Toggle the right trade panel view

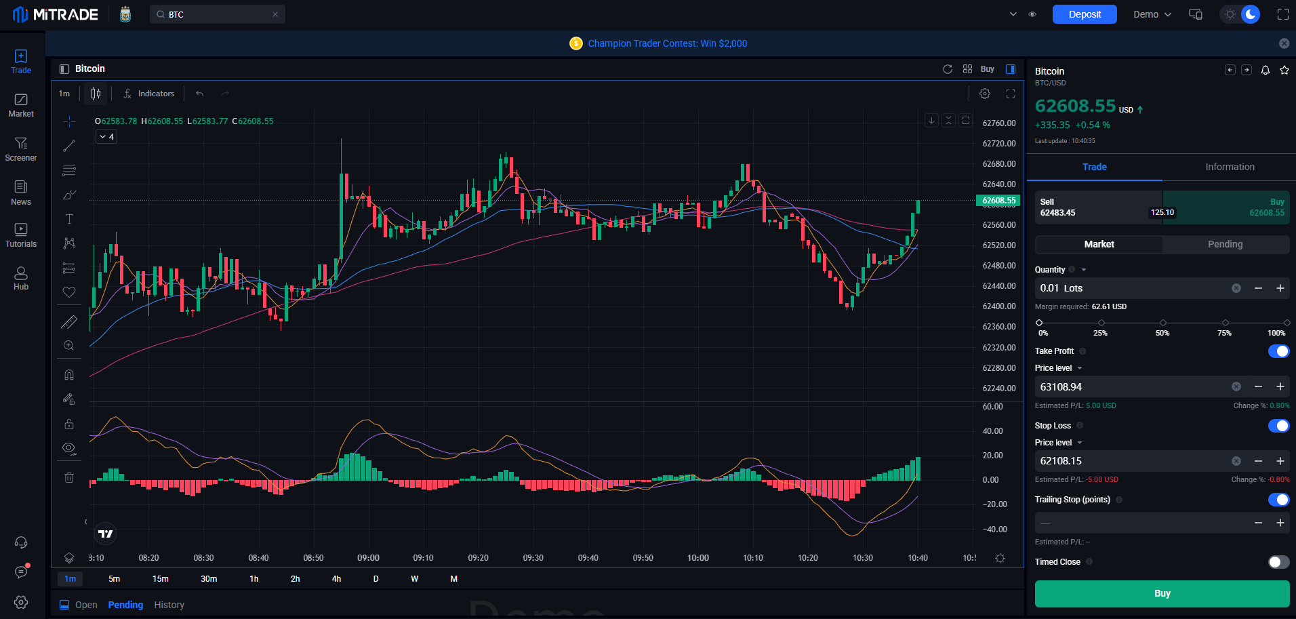(x=1011, y=69)
